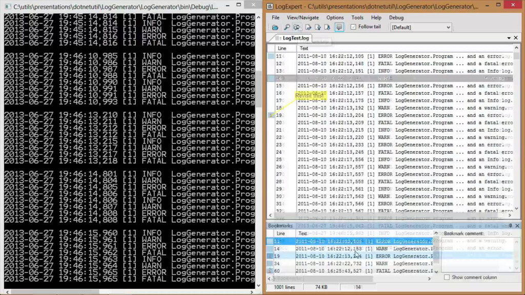Select log line 15 ERROR entry

point(390,86)
